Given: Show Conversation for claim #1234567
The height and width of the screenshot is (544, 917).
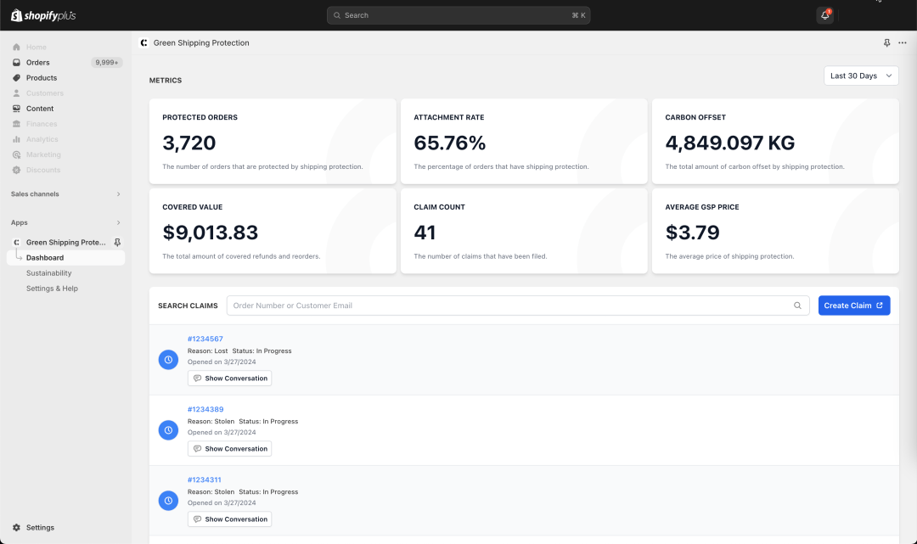Looking at the screenshot, I should tap(230, 379).
